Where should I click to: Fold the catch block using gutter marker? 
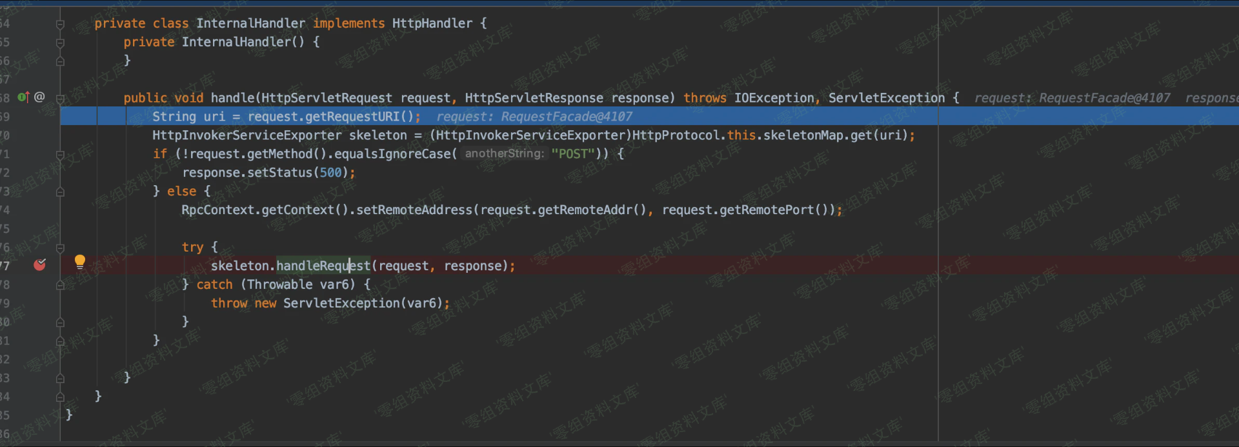60,285
